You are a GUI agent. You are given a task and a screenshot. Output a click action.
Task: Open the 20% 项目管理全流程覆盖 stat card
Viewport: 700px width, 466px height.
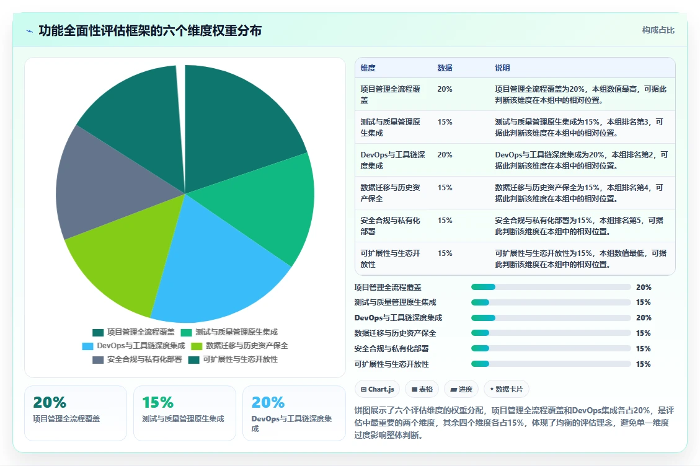tap(76, 413)
